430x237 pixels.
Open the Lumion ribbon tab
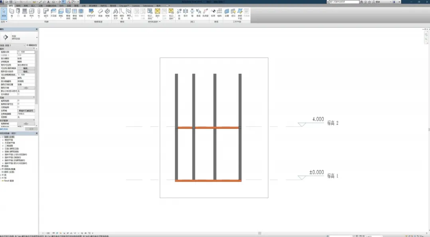pos(136,6)
